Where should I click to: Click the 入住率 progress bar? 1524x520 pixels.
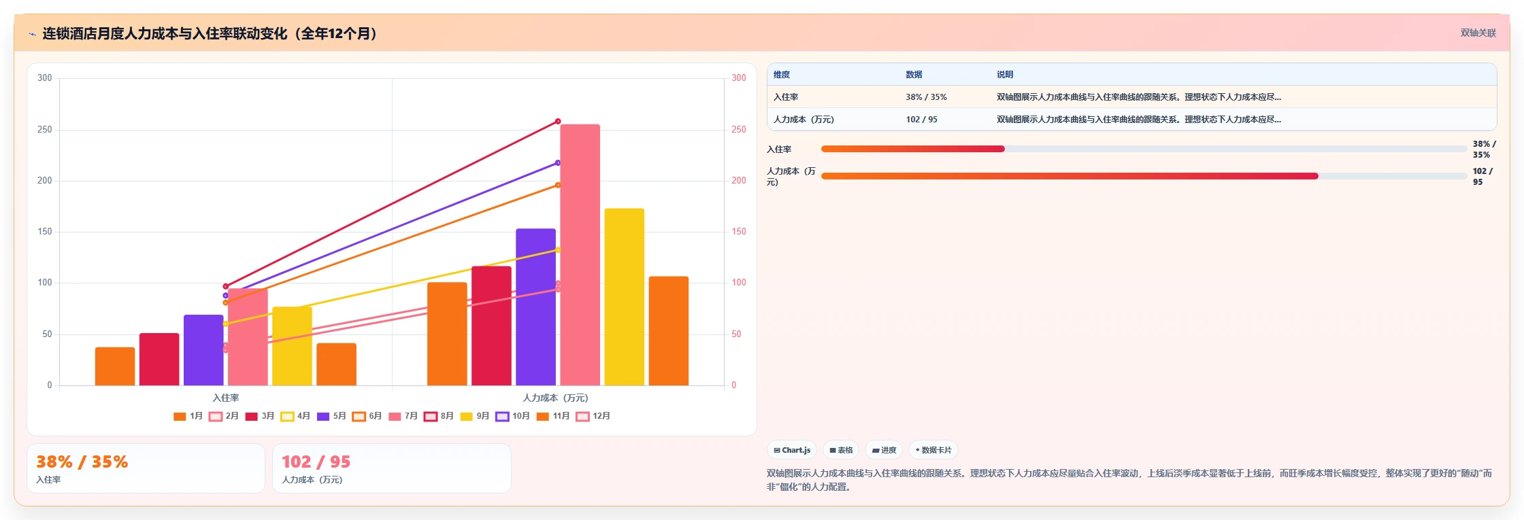pyautogui.click(x=1144, y=149)
